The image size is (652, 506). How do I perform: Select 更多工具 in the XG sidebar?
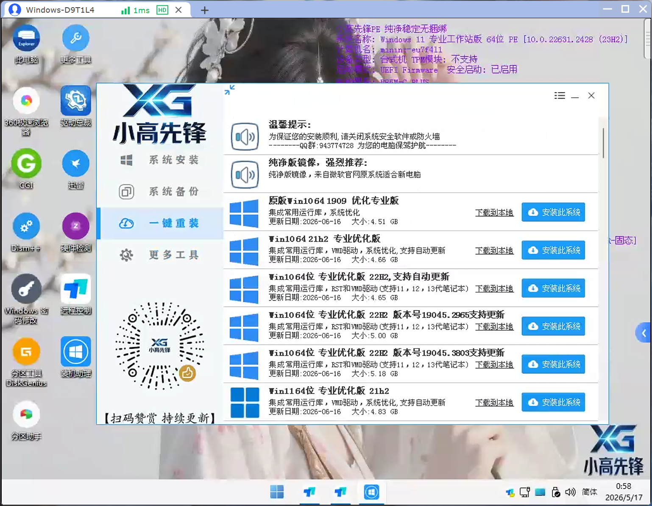point(160,255)
